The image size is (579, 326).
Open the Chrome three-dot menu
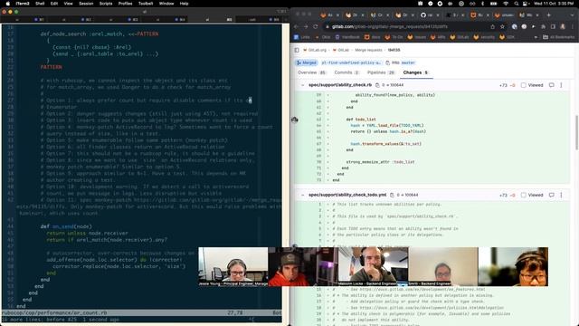[x=572, y=26]
